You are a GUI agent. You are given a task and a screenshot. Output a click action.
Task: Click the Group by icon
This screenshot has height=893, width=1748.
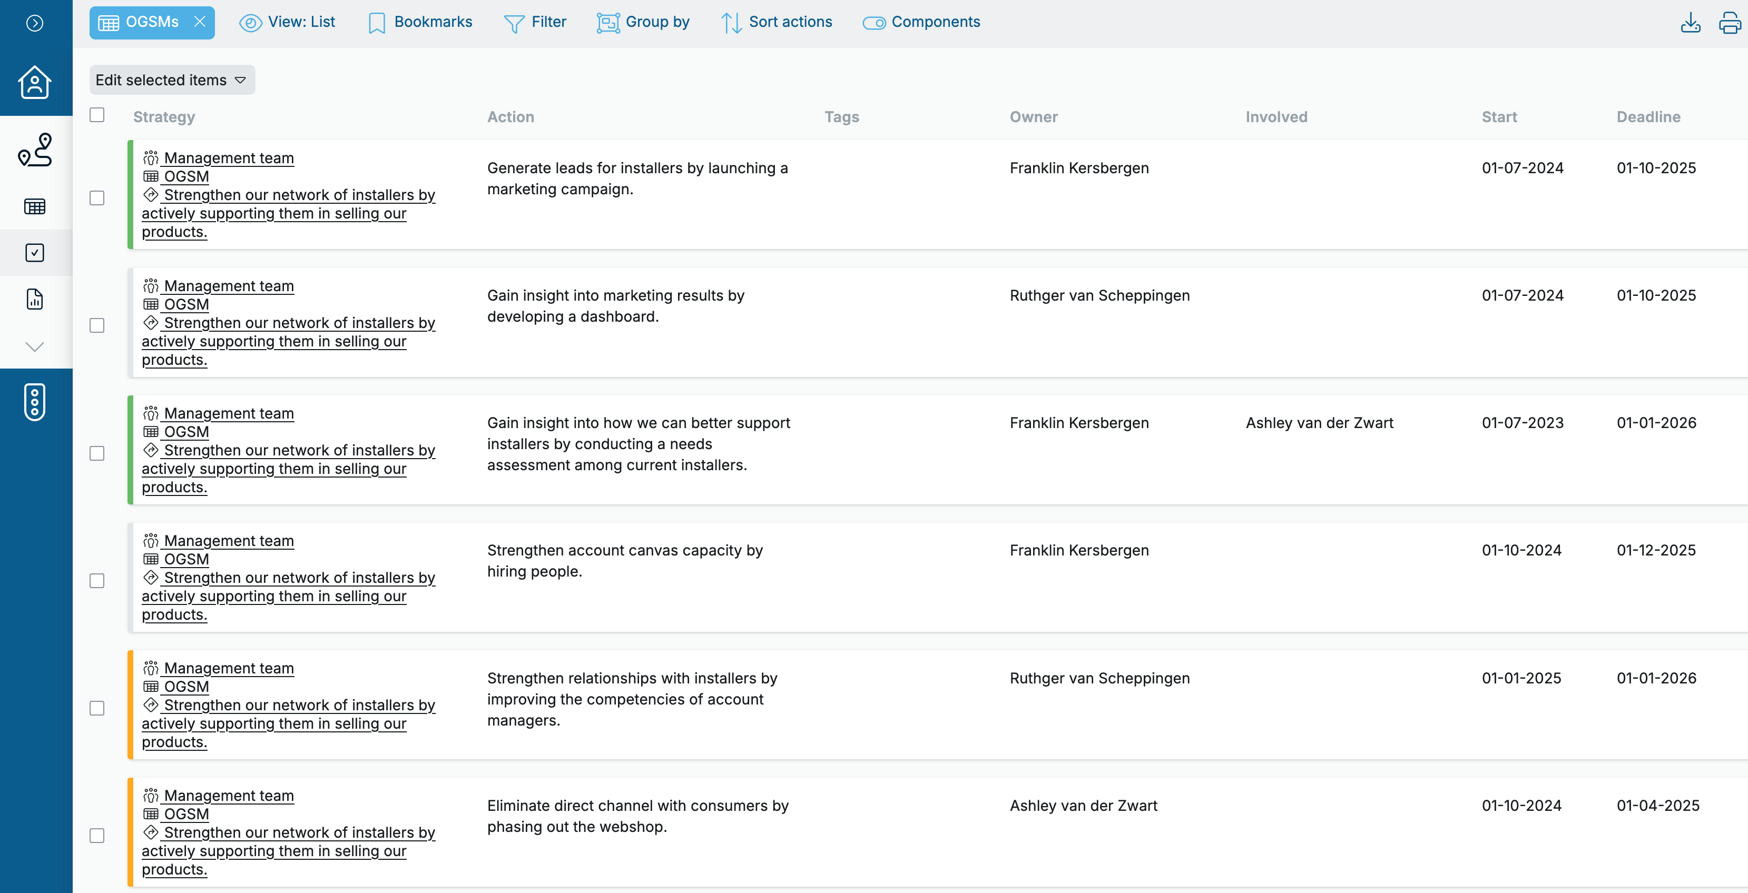(x=608, y=23)
